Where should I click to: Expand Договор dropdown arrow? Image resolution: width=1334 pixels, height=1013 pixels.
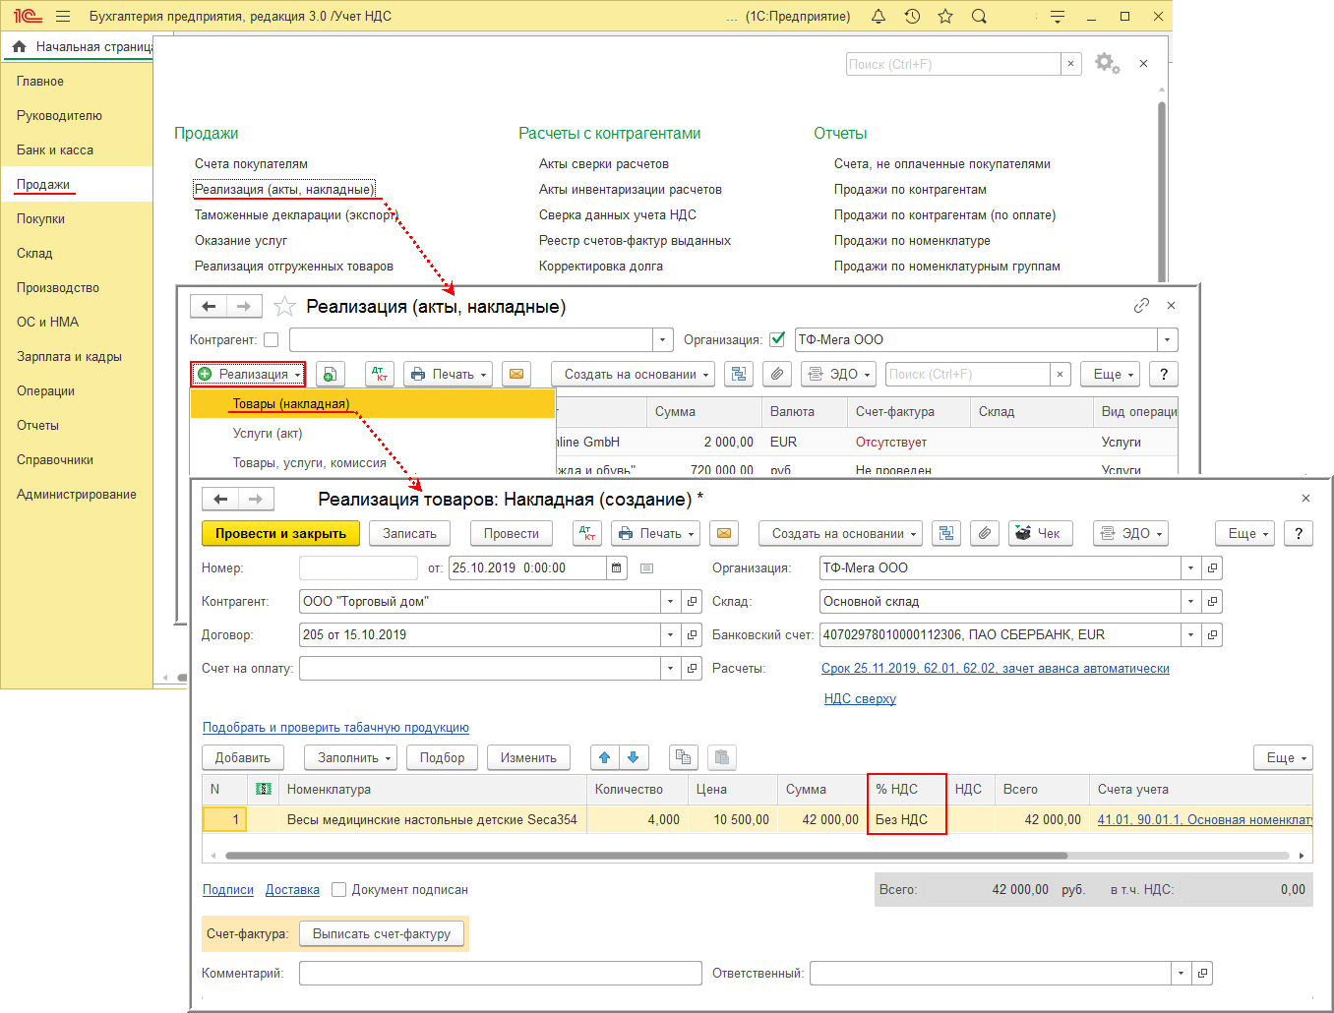pos(671,634)
